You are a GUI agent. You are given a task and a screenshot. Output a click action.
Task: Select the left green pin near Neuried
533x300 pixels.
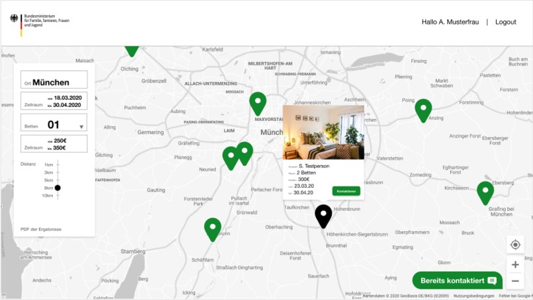[231, 158]
